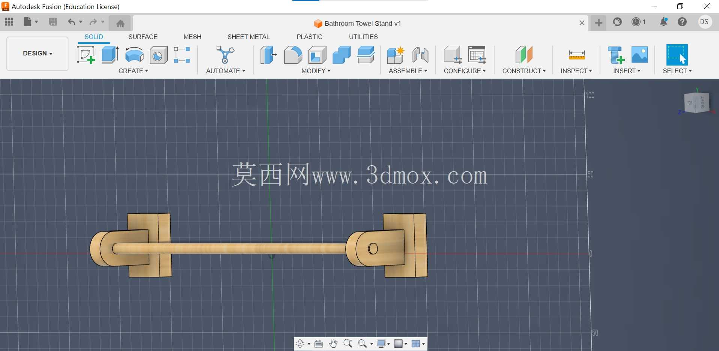Select the Measure tool
Image resolution: width=719 pixels, height=351 pixels.
pos(577,55)
